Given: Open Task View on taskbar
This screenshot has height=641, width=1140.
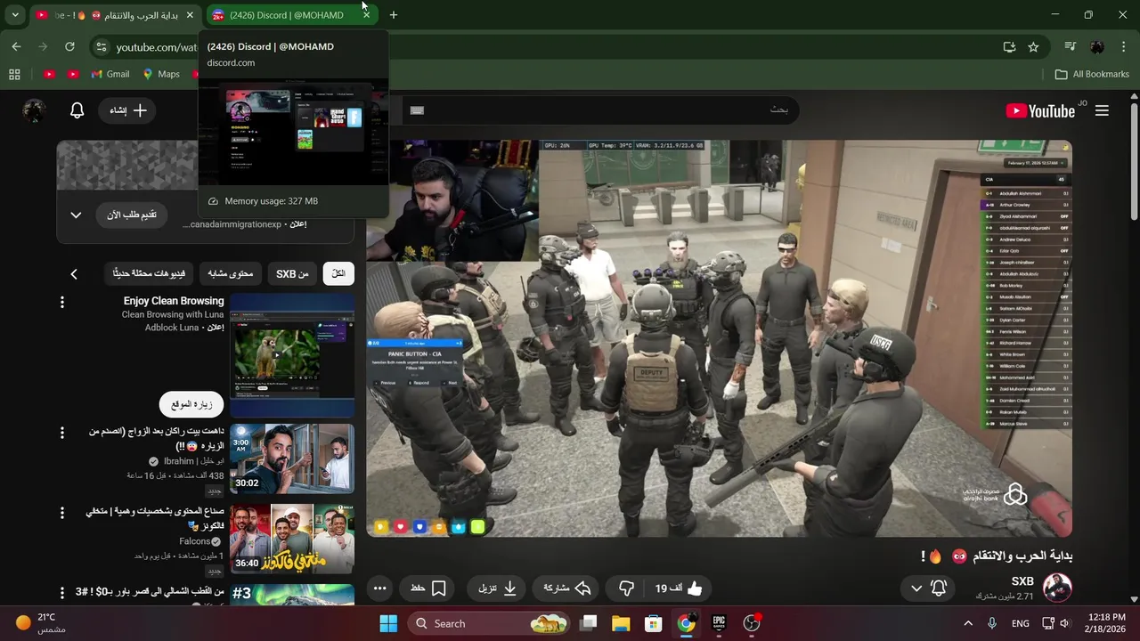Looking at the screenshot, I should [x=588, y=623].
